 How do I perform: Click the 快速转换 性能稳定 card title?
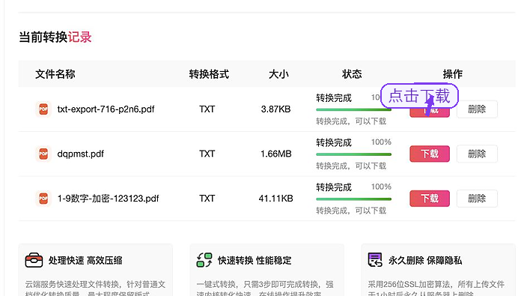tap(255, 261)
